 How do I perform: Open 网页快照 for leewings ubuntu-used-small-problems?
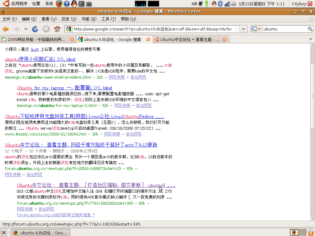click(x=117, y=77)
